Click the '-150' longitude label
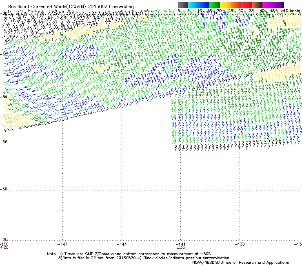The width and height of the screenshot is (302, 265). coord(4,244)
